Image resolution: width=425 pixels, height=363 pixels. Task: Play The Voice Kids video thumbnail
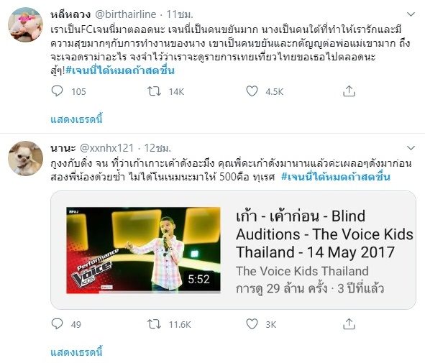143,250
